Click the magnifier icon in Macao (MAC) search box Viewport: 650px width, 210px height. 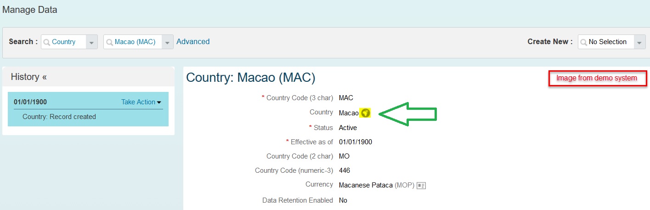pos(109,42)
